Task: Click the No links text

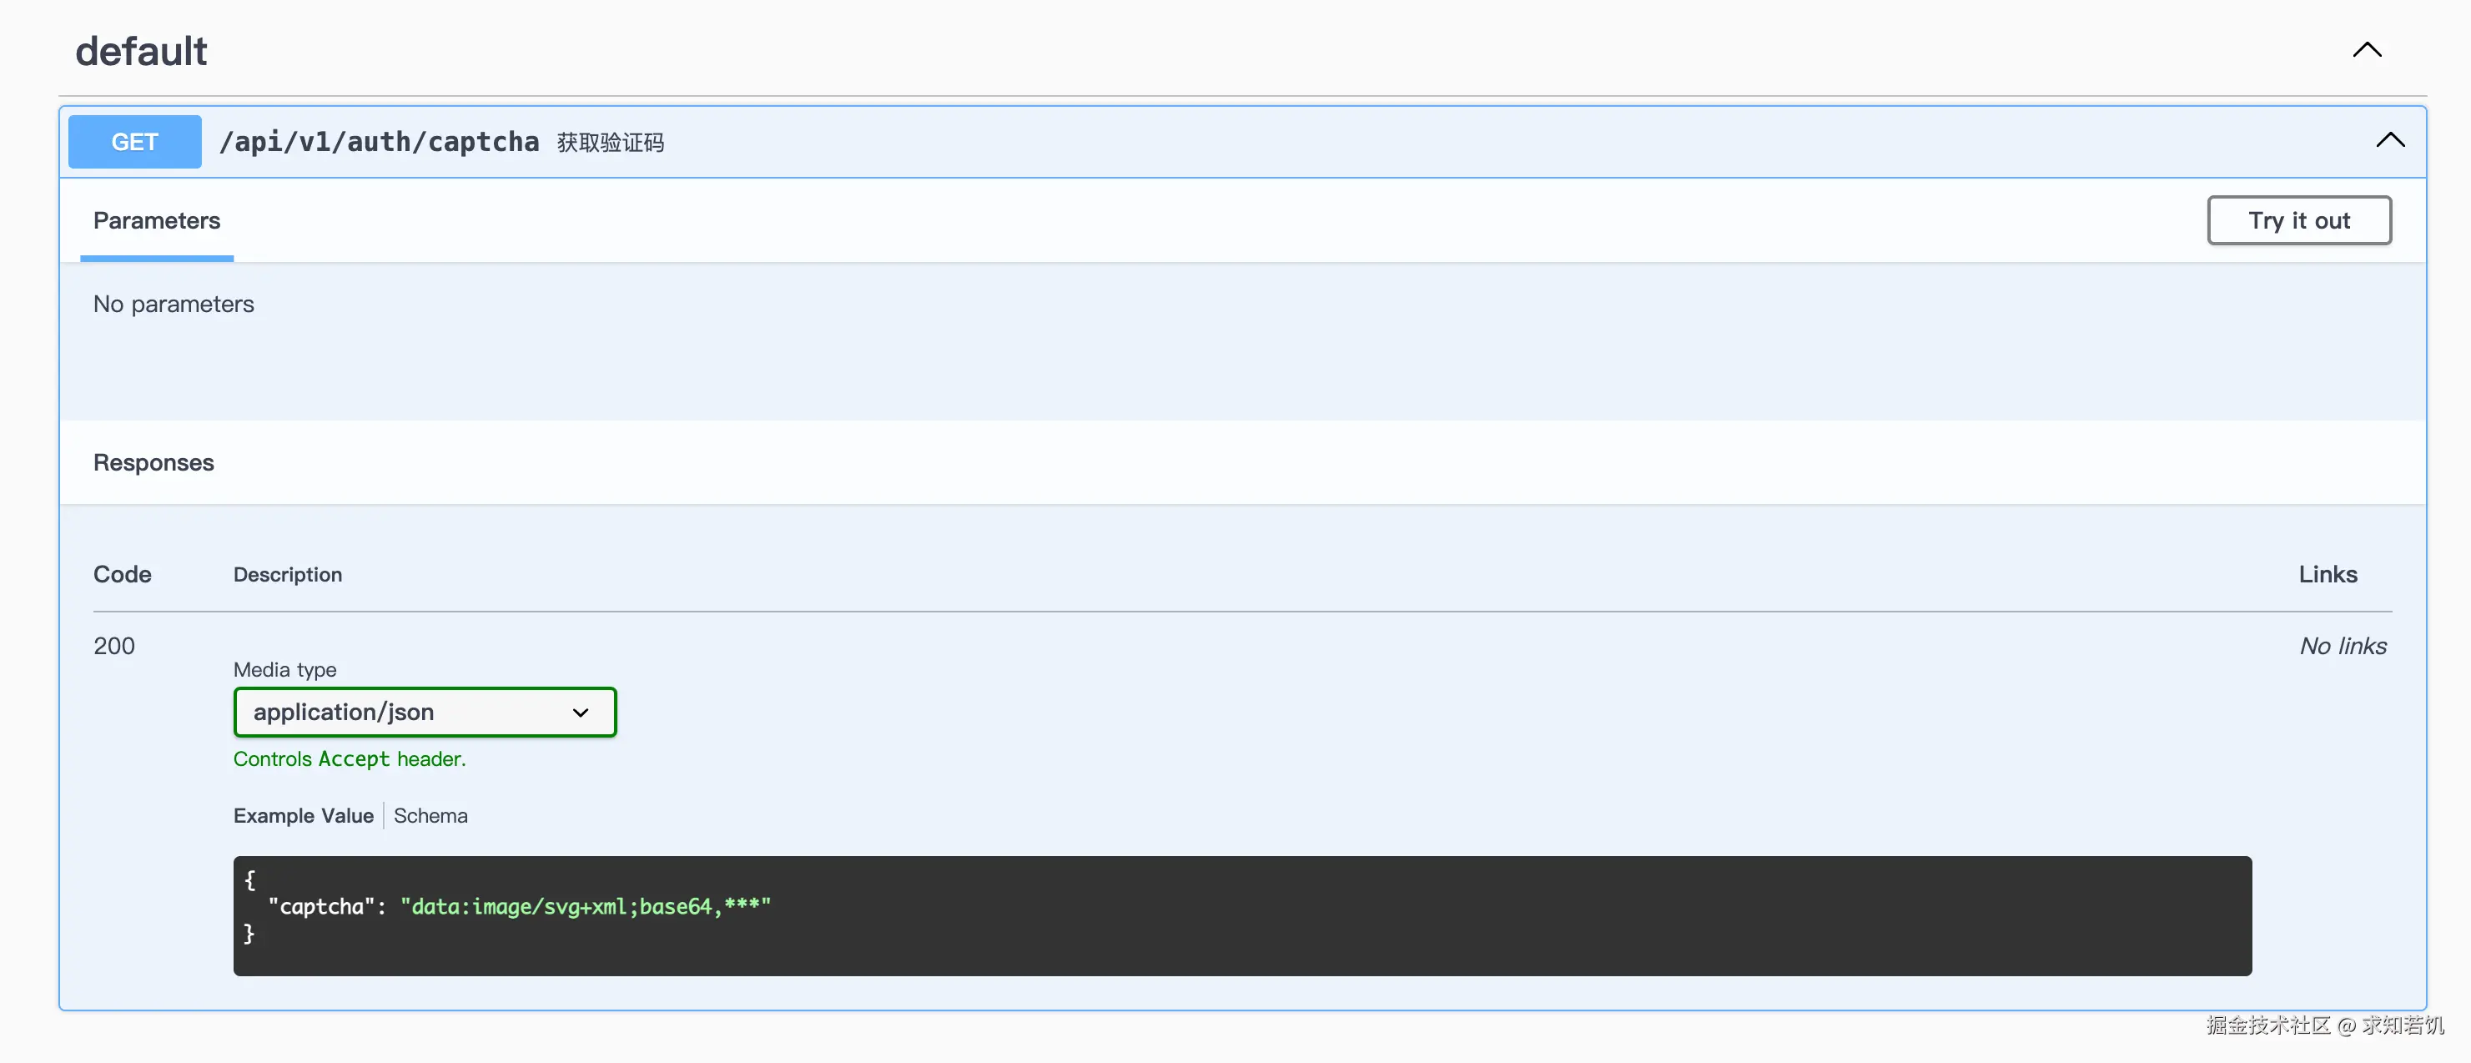Action: point(2342,646)
